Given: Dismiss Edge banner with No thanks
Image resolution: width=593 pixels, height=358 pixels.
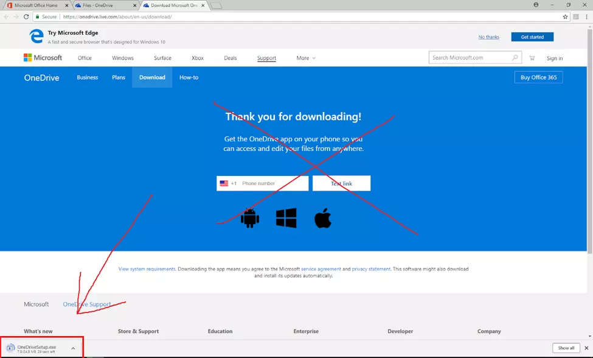Looking at the screenshot, I should (x=488, y=37).
